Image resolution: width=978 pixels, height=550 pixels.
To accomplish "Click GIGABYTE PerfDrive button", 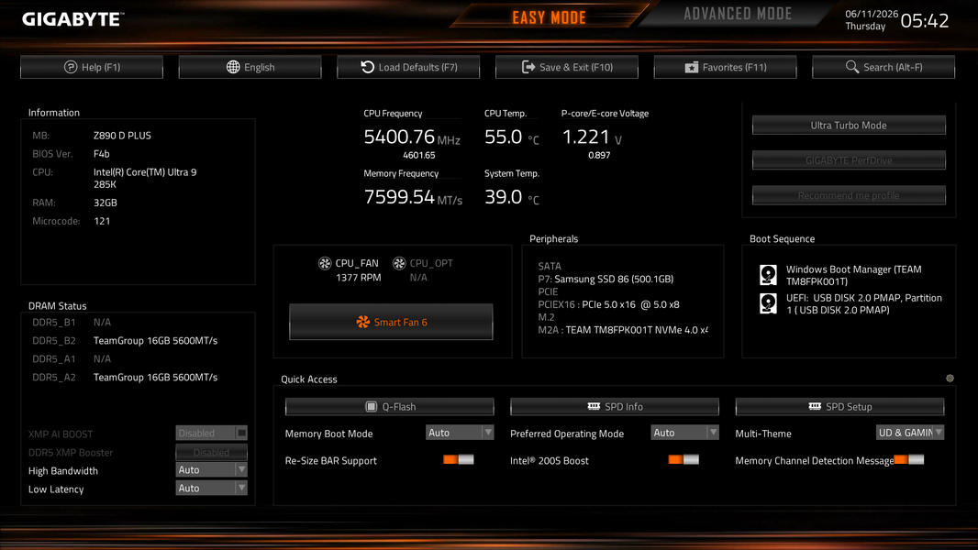I will 849,160.
